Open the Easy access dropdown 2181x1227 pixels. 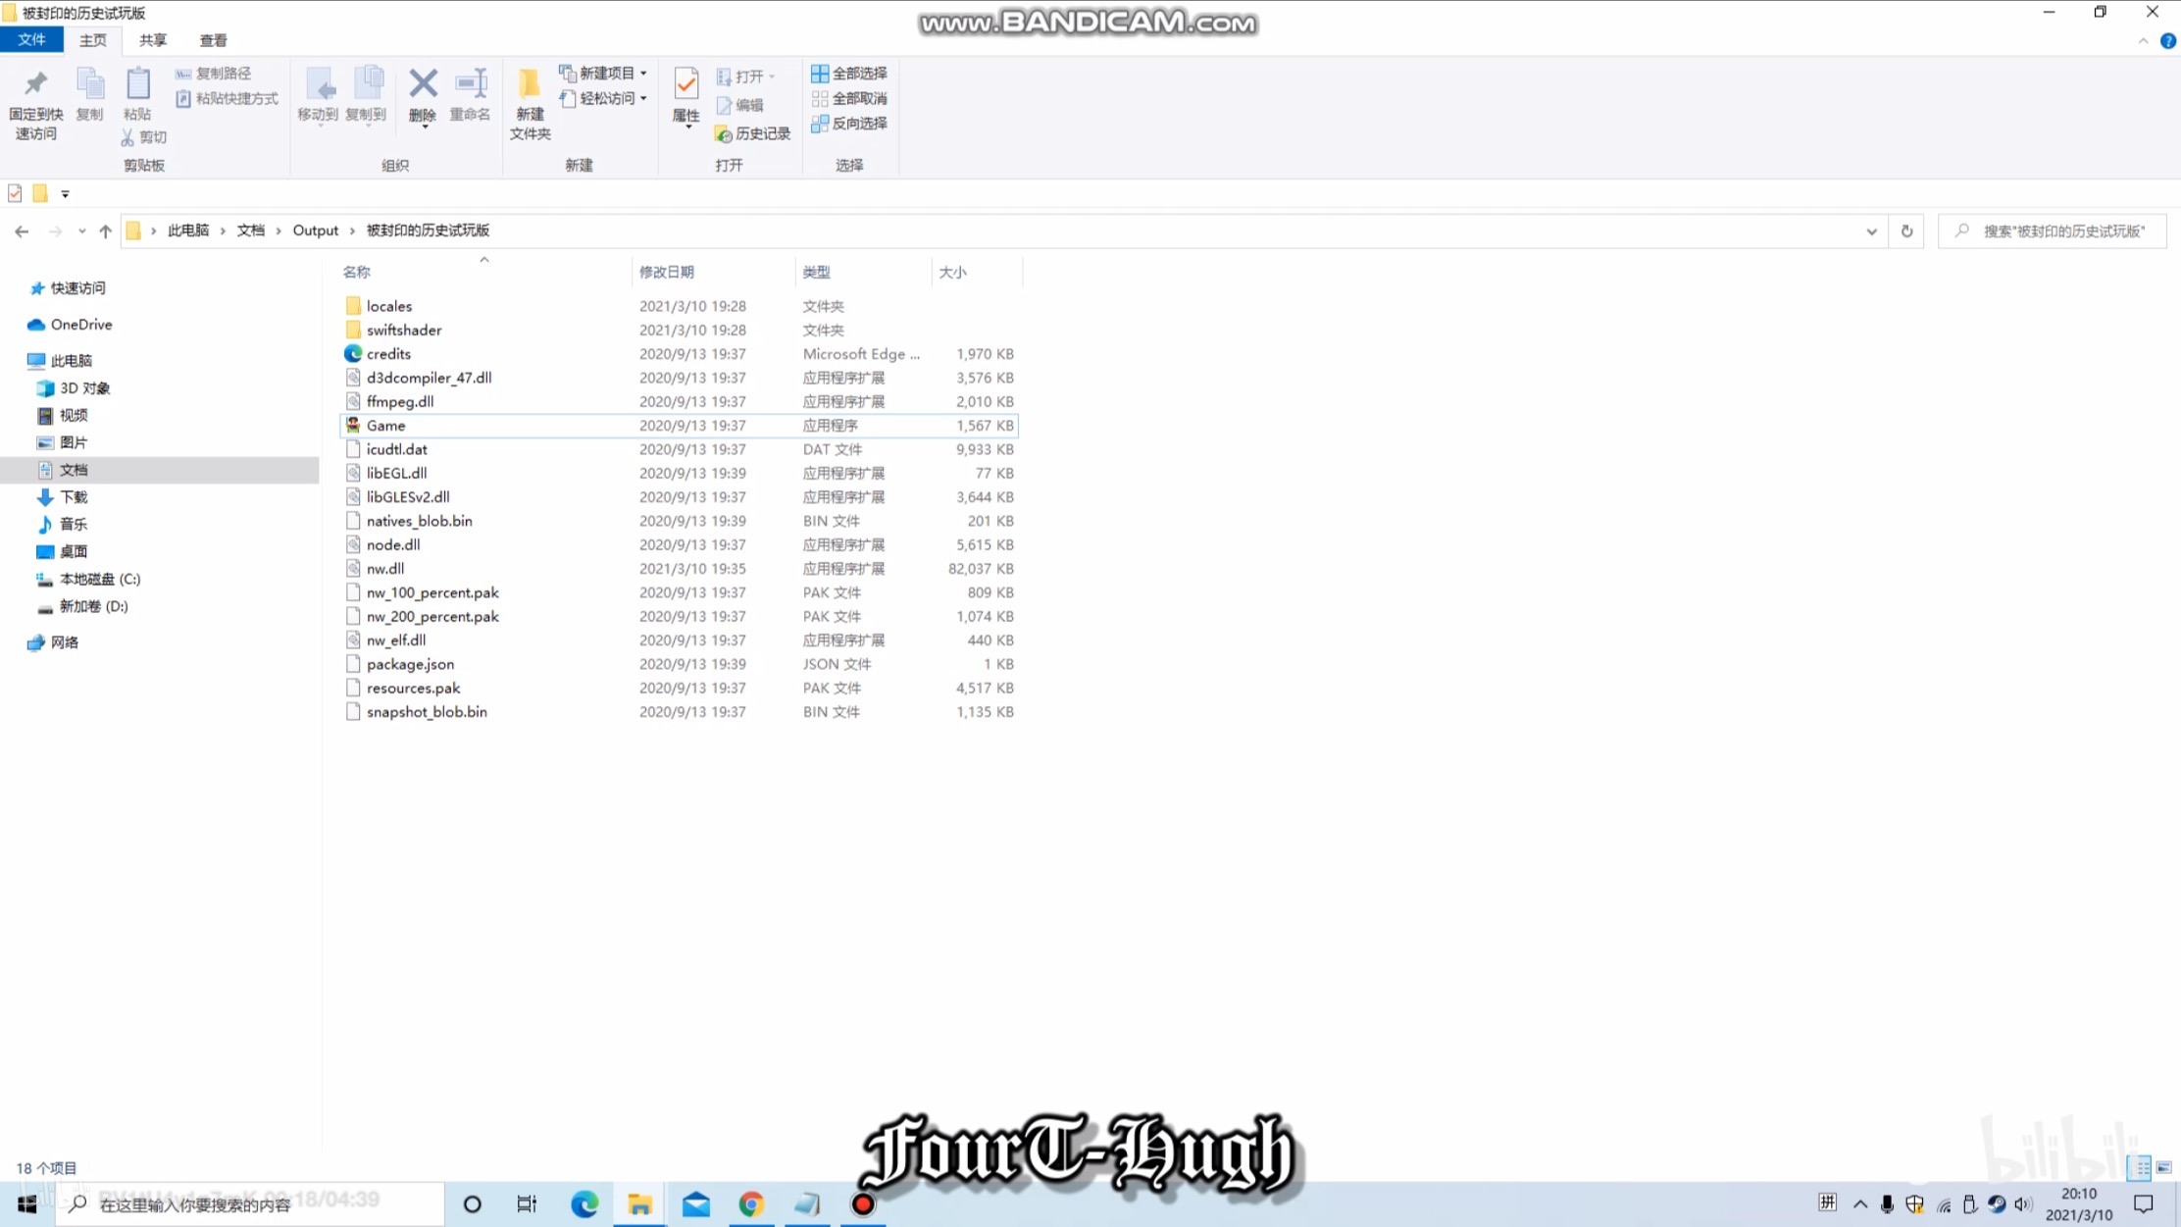click(602, 98)
